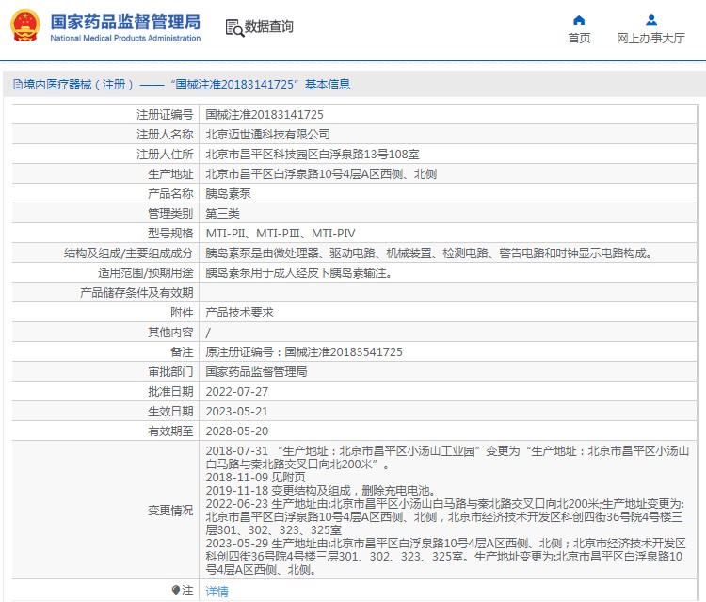Click the 产品储存条件及有效期 label
Image resolution: width=706 pixels, height=602 pixels.
[x=136, y=293]
